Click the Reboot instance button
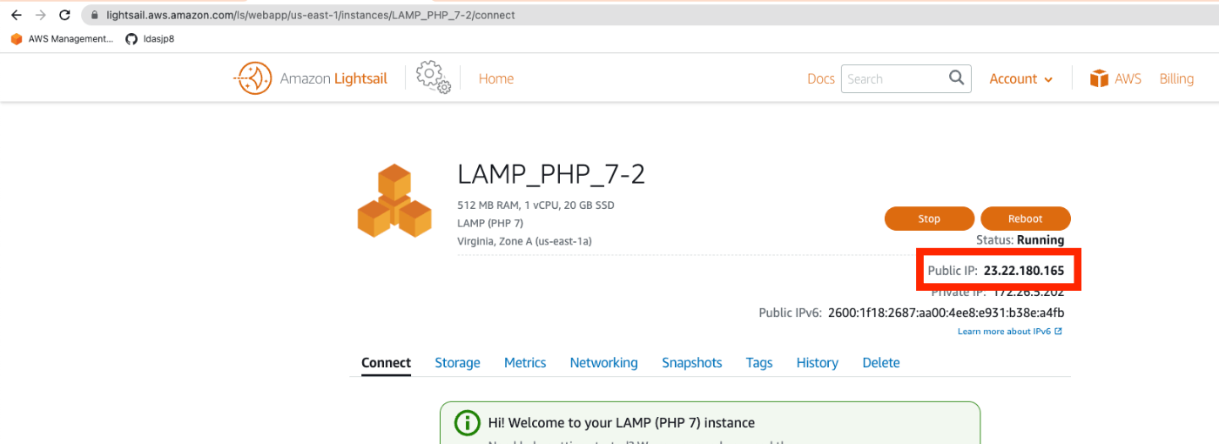Image resolution: width=1219 pixels, height=444 pixels. click(x=1026, y=219)
